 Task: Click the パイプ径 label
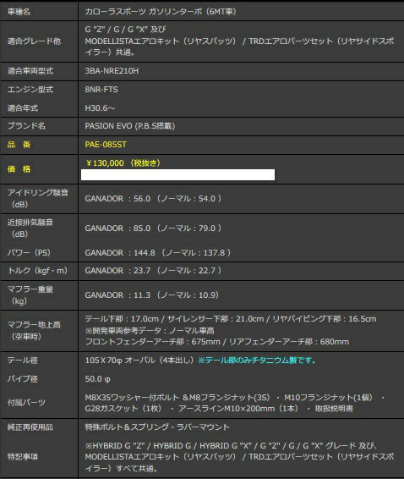[23, 379]
